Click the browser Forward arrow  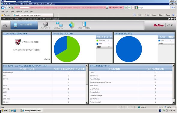[7, 7]
